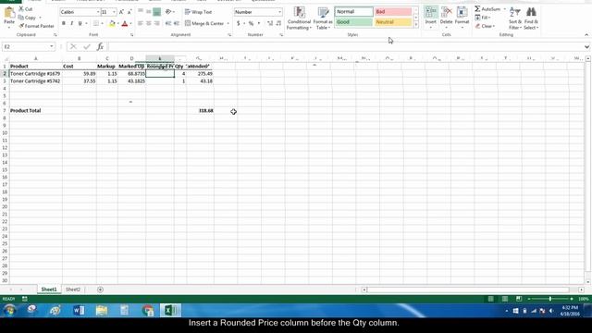
Task: Expand the formula bar
Action: click(x=586, y=47)
